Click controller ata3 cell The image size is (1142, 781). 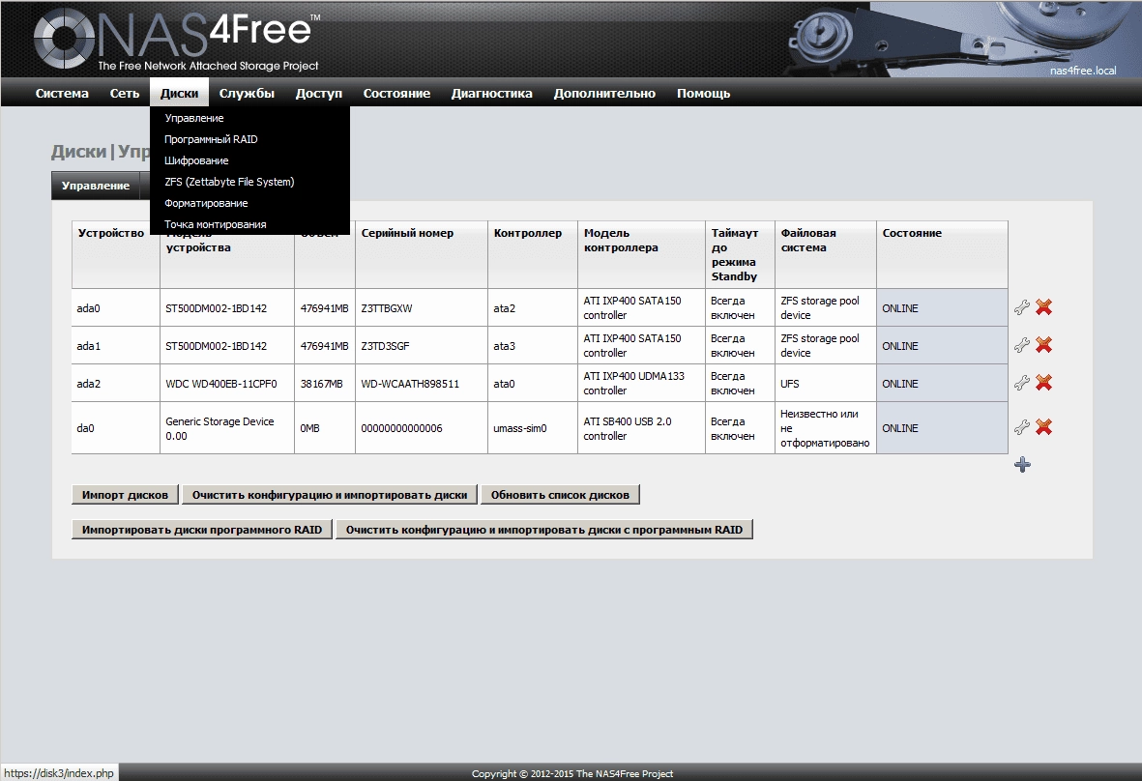[x=533, y=346]
